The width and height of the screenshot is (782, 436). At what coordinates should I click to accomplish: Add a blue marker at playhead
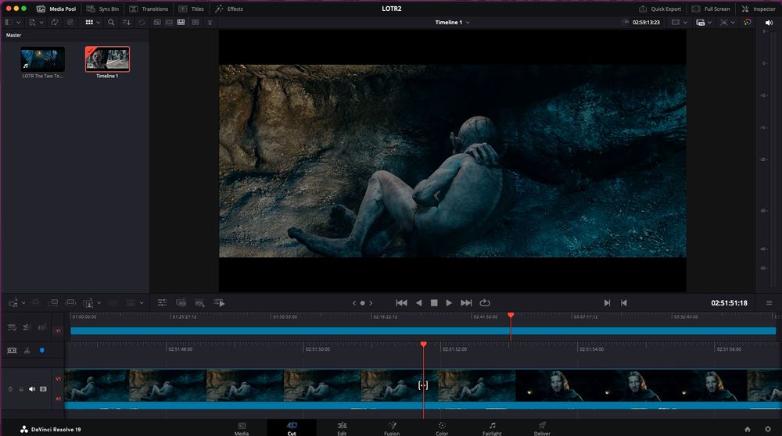click(42, 351)
